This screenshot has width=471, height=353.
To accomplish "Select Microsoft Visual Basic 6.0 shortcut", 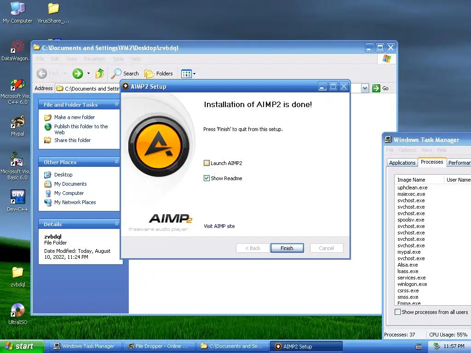I will click(16, 166).
